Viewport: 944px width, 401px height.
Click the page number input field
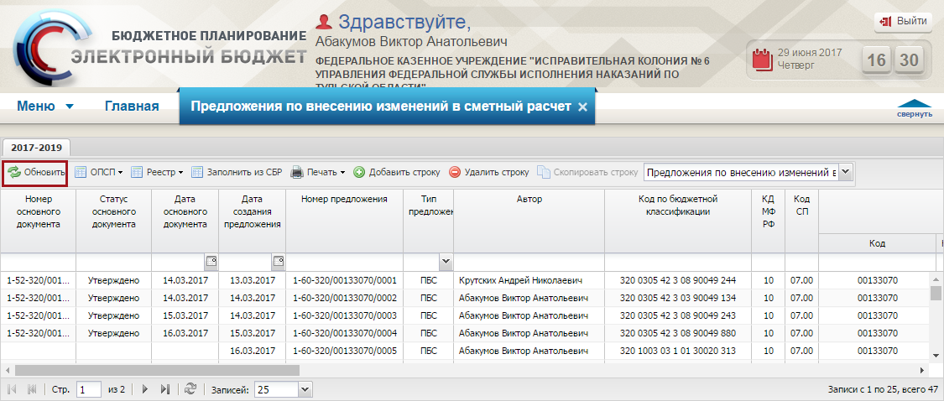88,389
